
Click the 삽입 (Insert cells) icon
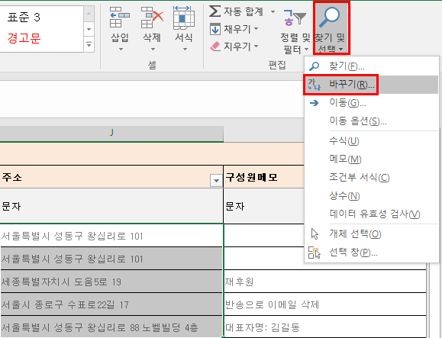(x=120, y=18)
